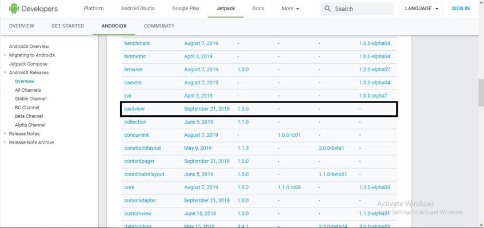Click browser 1.2.0-alpha07 version
The image size is (484, 228).
coord(374,70)
